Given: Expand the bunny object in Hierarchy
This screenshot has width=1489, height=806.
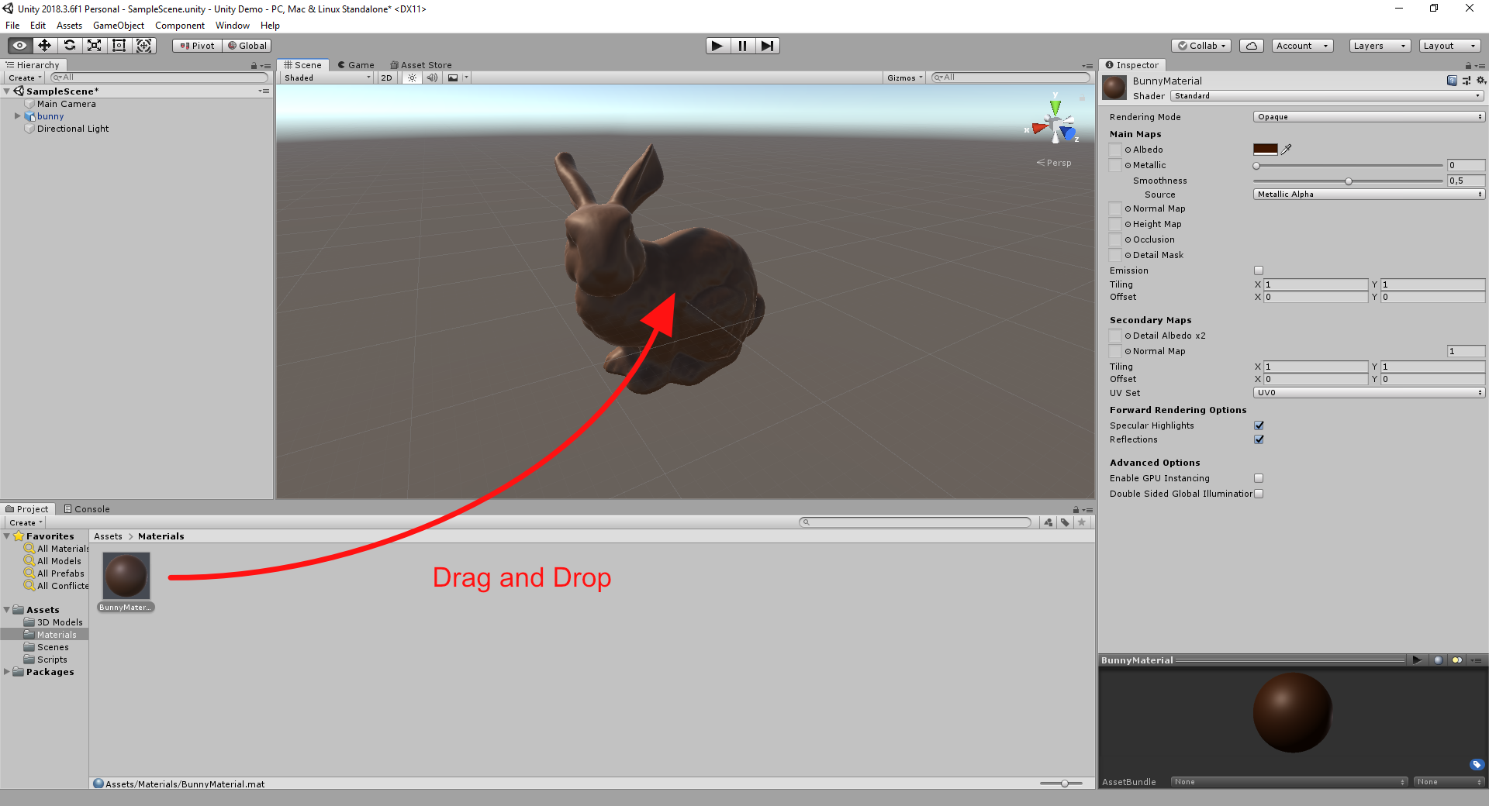Looking at the screenshot, I should tap(17, 116).
